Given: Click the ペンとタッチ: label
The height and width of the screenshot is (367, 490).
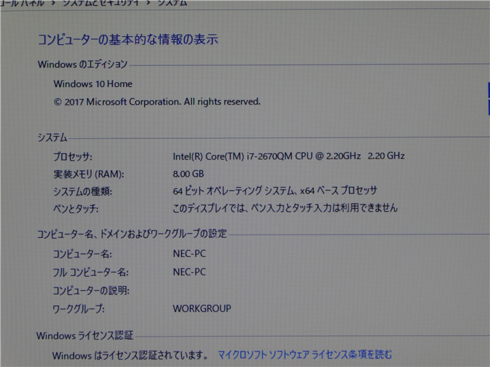Looking at the screenshot, I should (x=76, y=209).
